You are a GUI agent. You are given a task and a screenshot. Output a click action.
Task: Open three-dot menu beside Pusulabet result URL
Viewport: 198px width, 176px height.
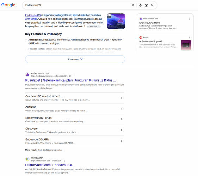[x=74, y=76]
